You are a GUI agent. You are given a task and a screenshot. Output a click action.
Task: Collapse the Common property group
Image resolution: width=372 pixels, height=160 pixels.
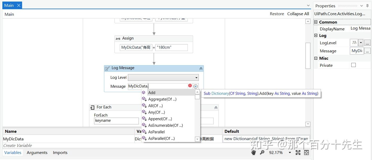[316, 22]
